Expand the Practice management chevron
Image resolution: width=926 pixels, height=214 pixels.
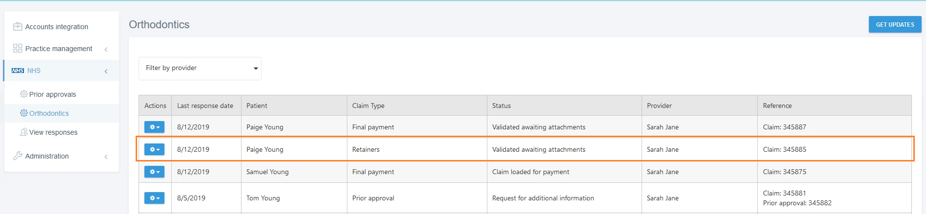tap(106, 49)
